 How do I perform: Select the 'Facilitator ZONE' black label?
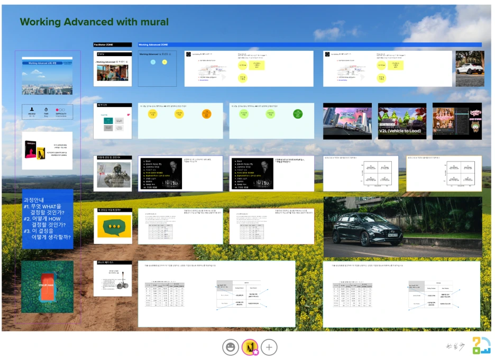pos(113,45)
